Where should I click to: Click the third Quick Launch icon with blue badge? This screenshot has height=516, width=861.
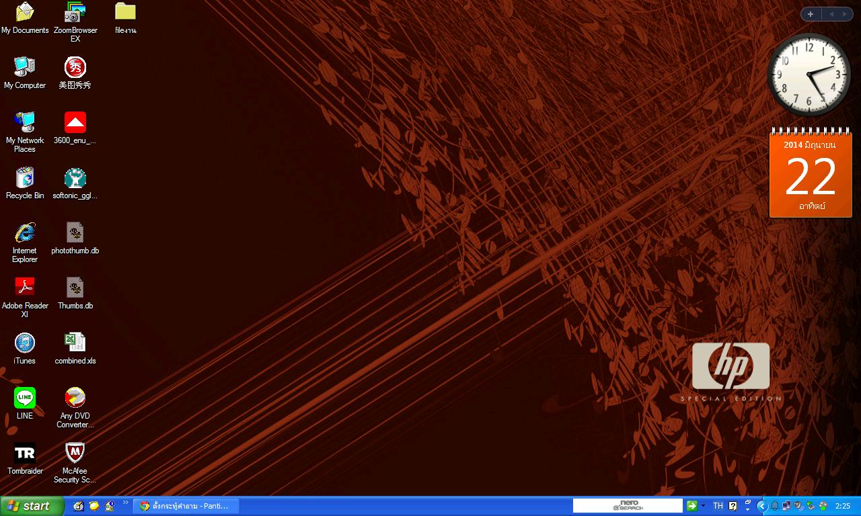tap(110, 506)
